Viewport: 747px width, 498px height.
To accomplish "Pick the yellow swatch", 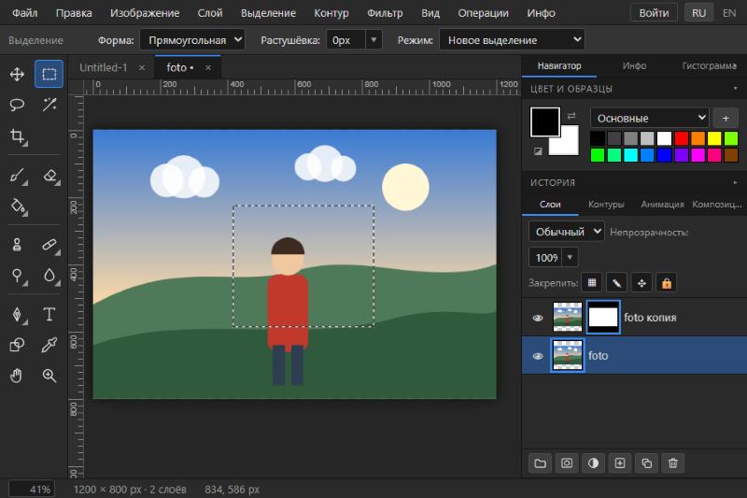I will tap(714, 138).
